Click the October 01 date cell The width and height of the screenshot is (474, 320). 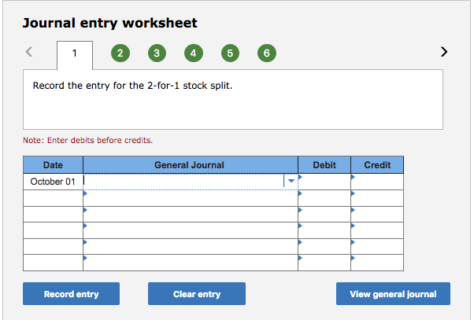point(53,182)
